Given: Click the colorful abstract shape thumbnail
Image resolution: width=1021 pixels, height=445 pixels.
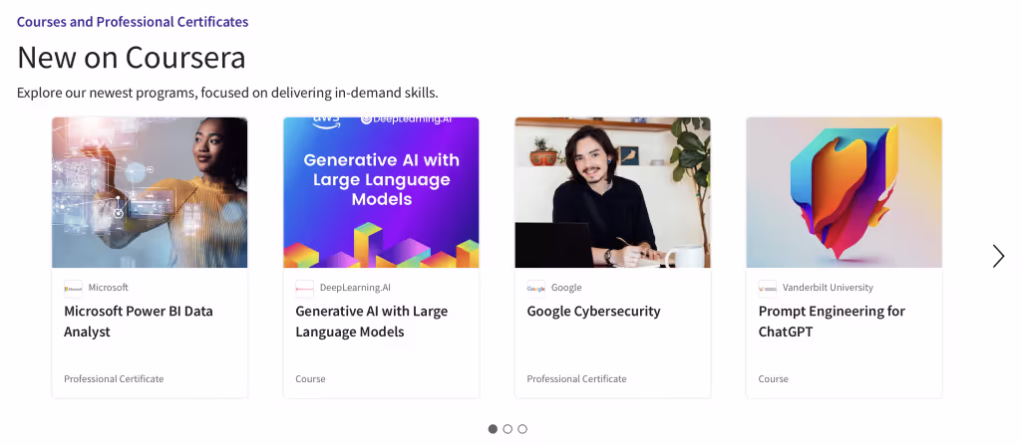Looking at the screenshot, I should [x=844, y=192].
